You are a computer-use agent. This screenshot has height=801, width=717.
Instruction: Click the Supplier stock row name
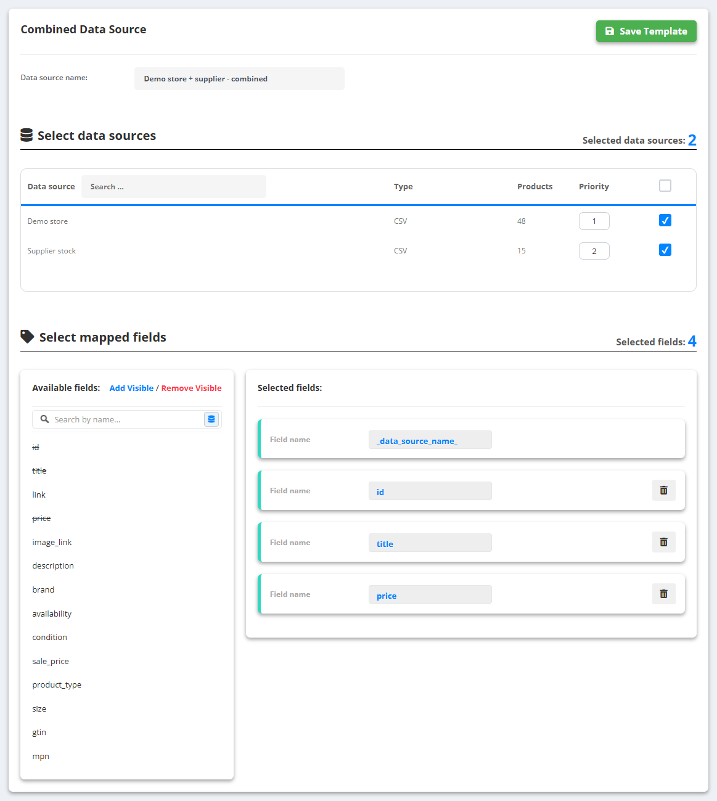pos(52,250)
